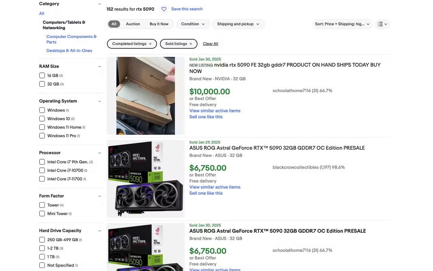Image resolution: width=433 pixels, height=271 pixels.
Task: Click the heart icon to save this search
Action: (x=164, y=9)
